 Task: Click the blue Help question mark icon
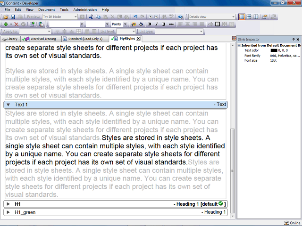[x=180, y=17]
